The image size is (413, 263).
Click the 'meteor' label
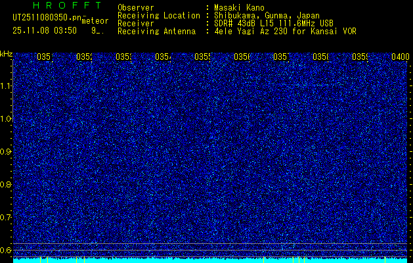pyautogui.click(x=95, y=21)
